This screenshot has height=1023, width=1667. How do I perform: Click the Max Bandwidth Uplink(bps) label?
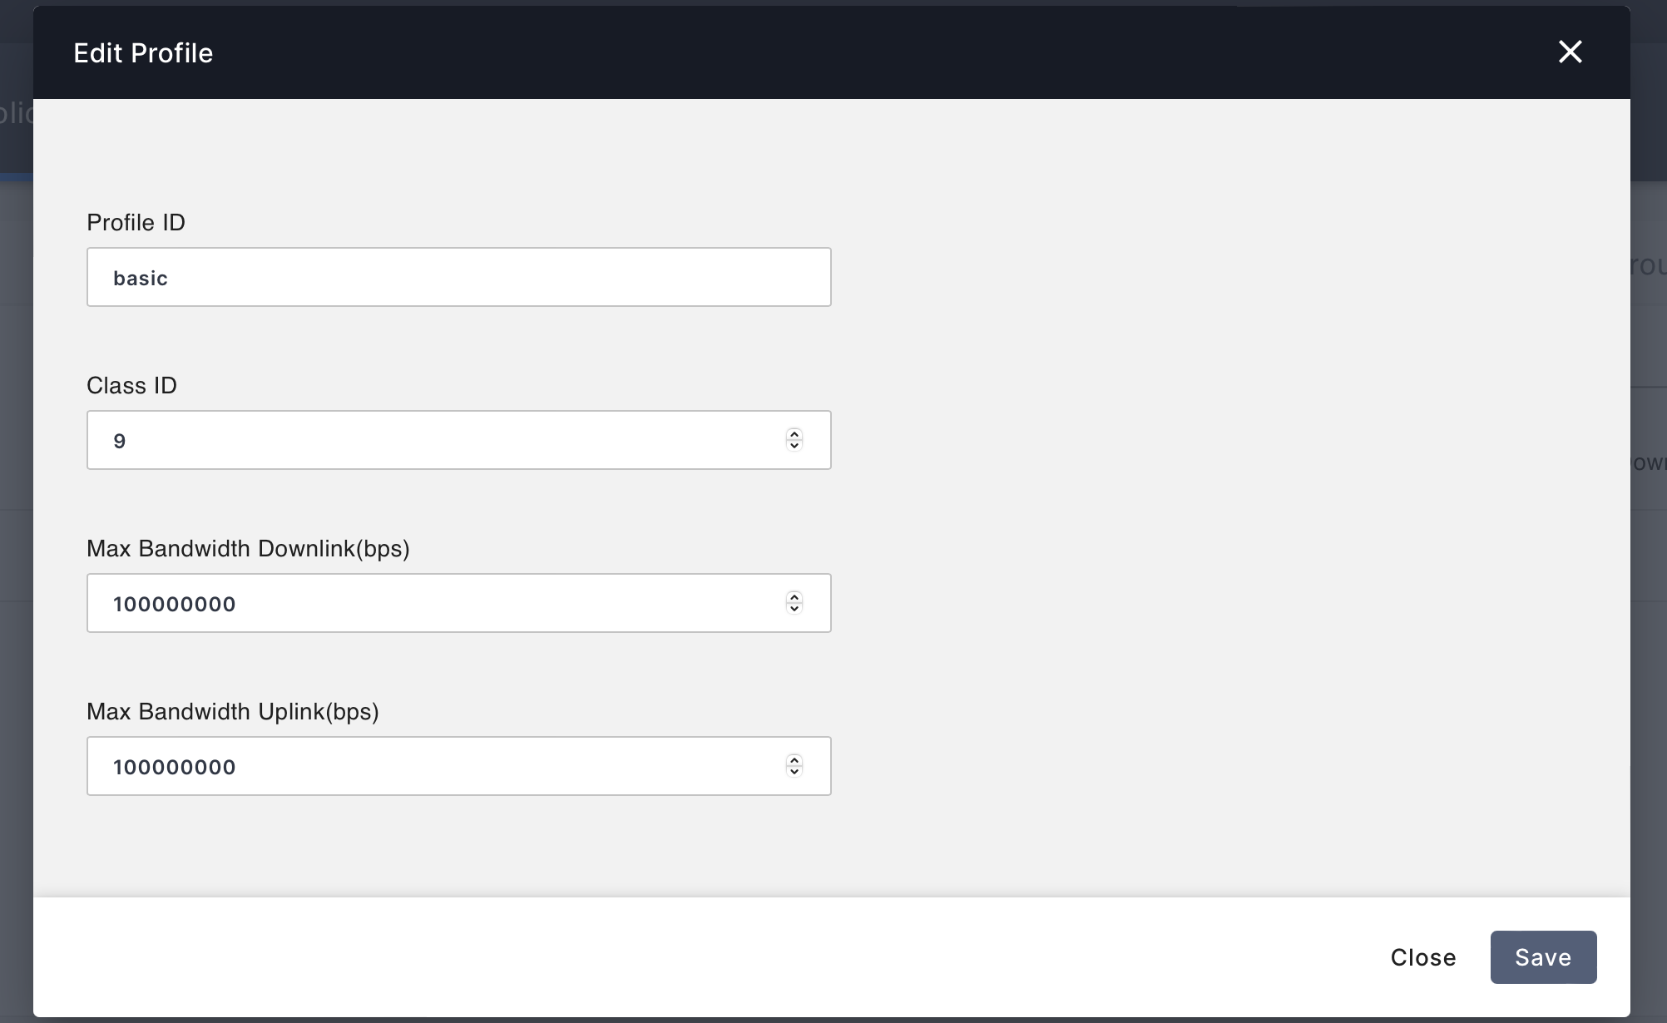[x=233, y=712]
